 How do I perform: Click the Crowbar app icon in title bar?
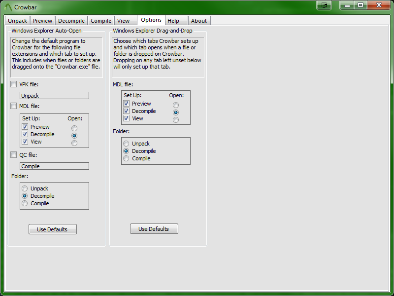click(x=8, y=7)
